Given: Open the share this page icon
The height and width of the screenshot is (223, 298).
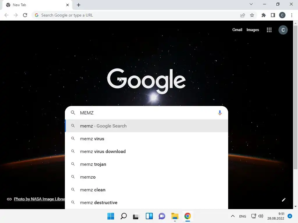Looking at the screenshot, I should coord(243,15).
